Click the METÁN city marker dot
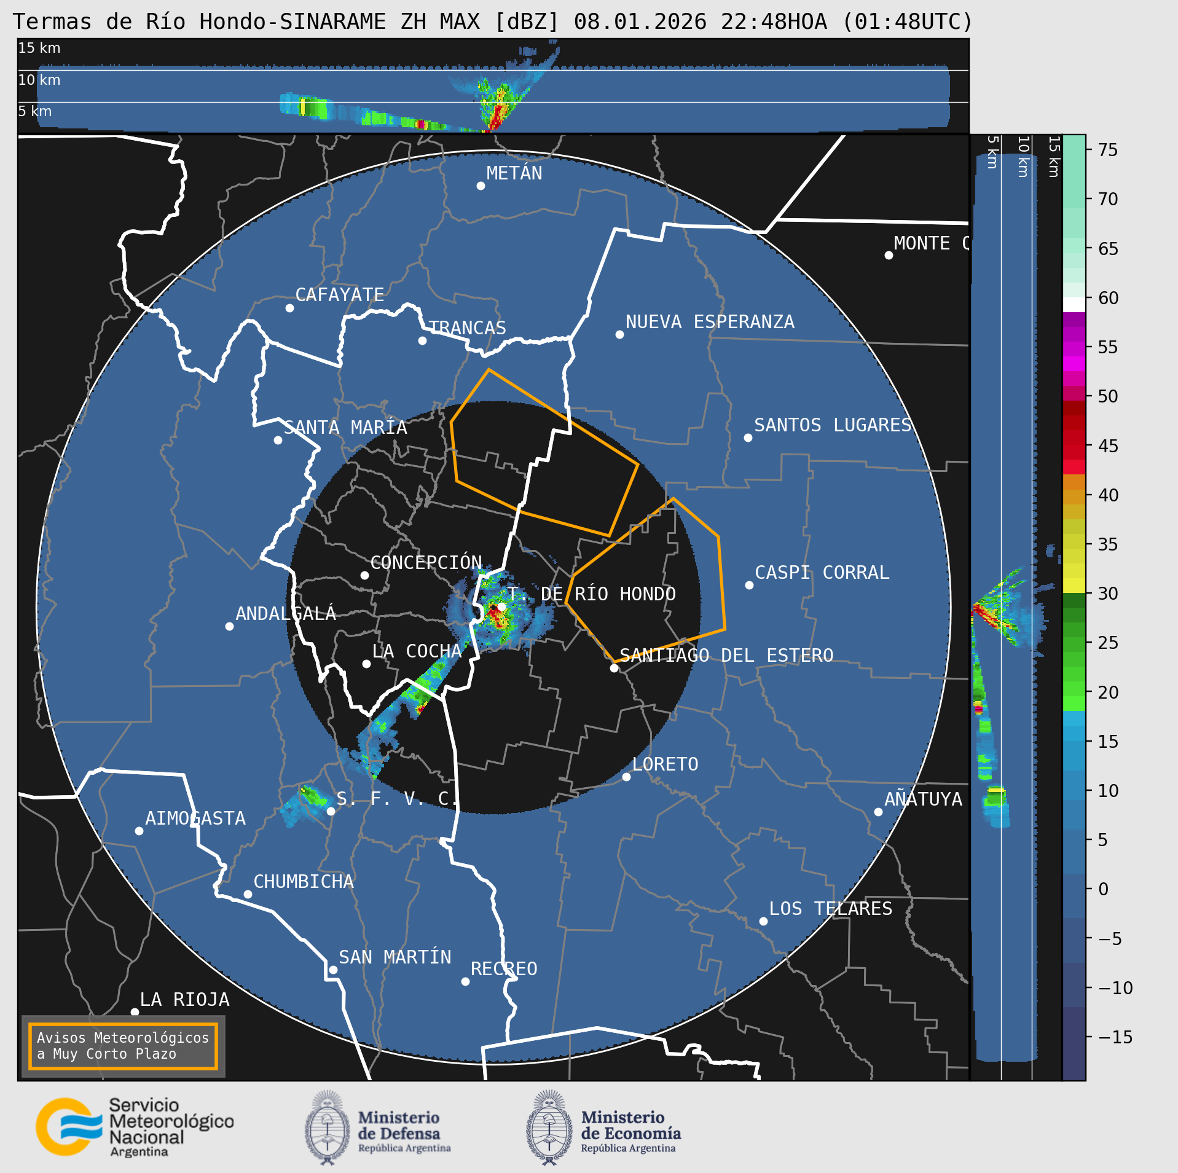 (x=481, y=186)
